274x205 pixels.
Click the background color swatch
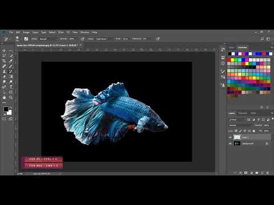point(9,112)
